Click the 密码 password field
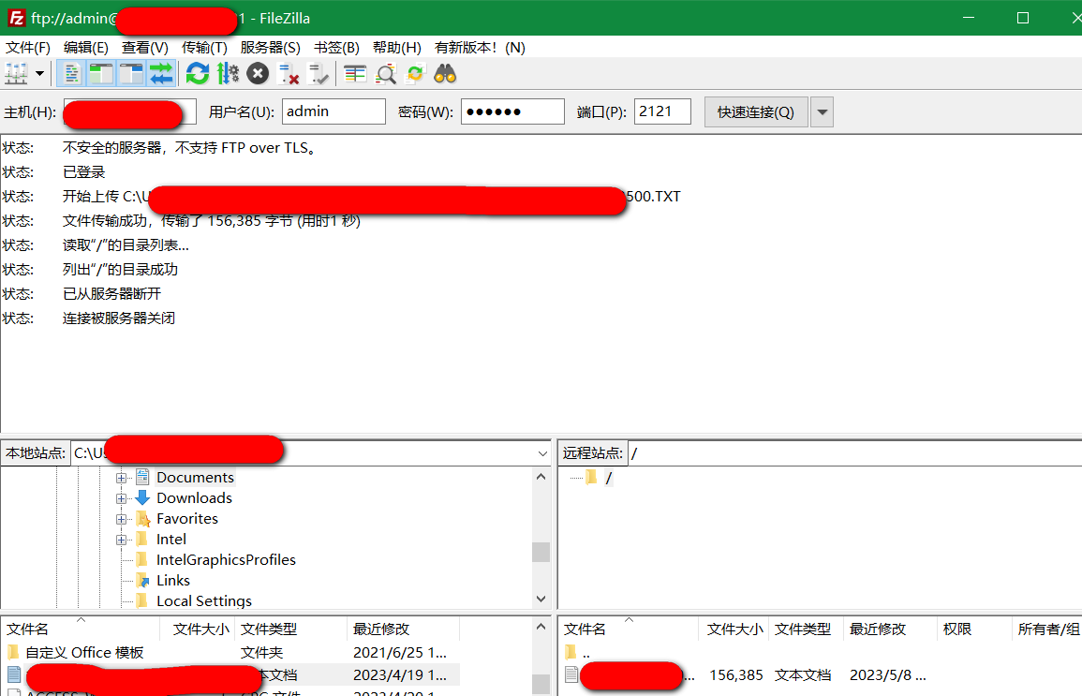1082x696 pixels. coord(512,111)
